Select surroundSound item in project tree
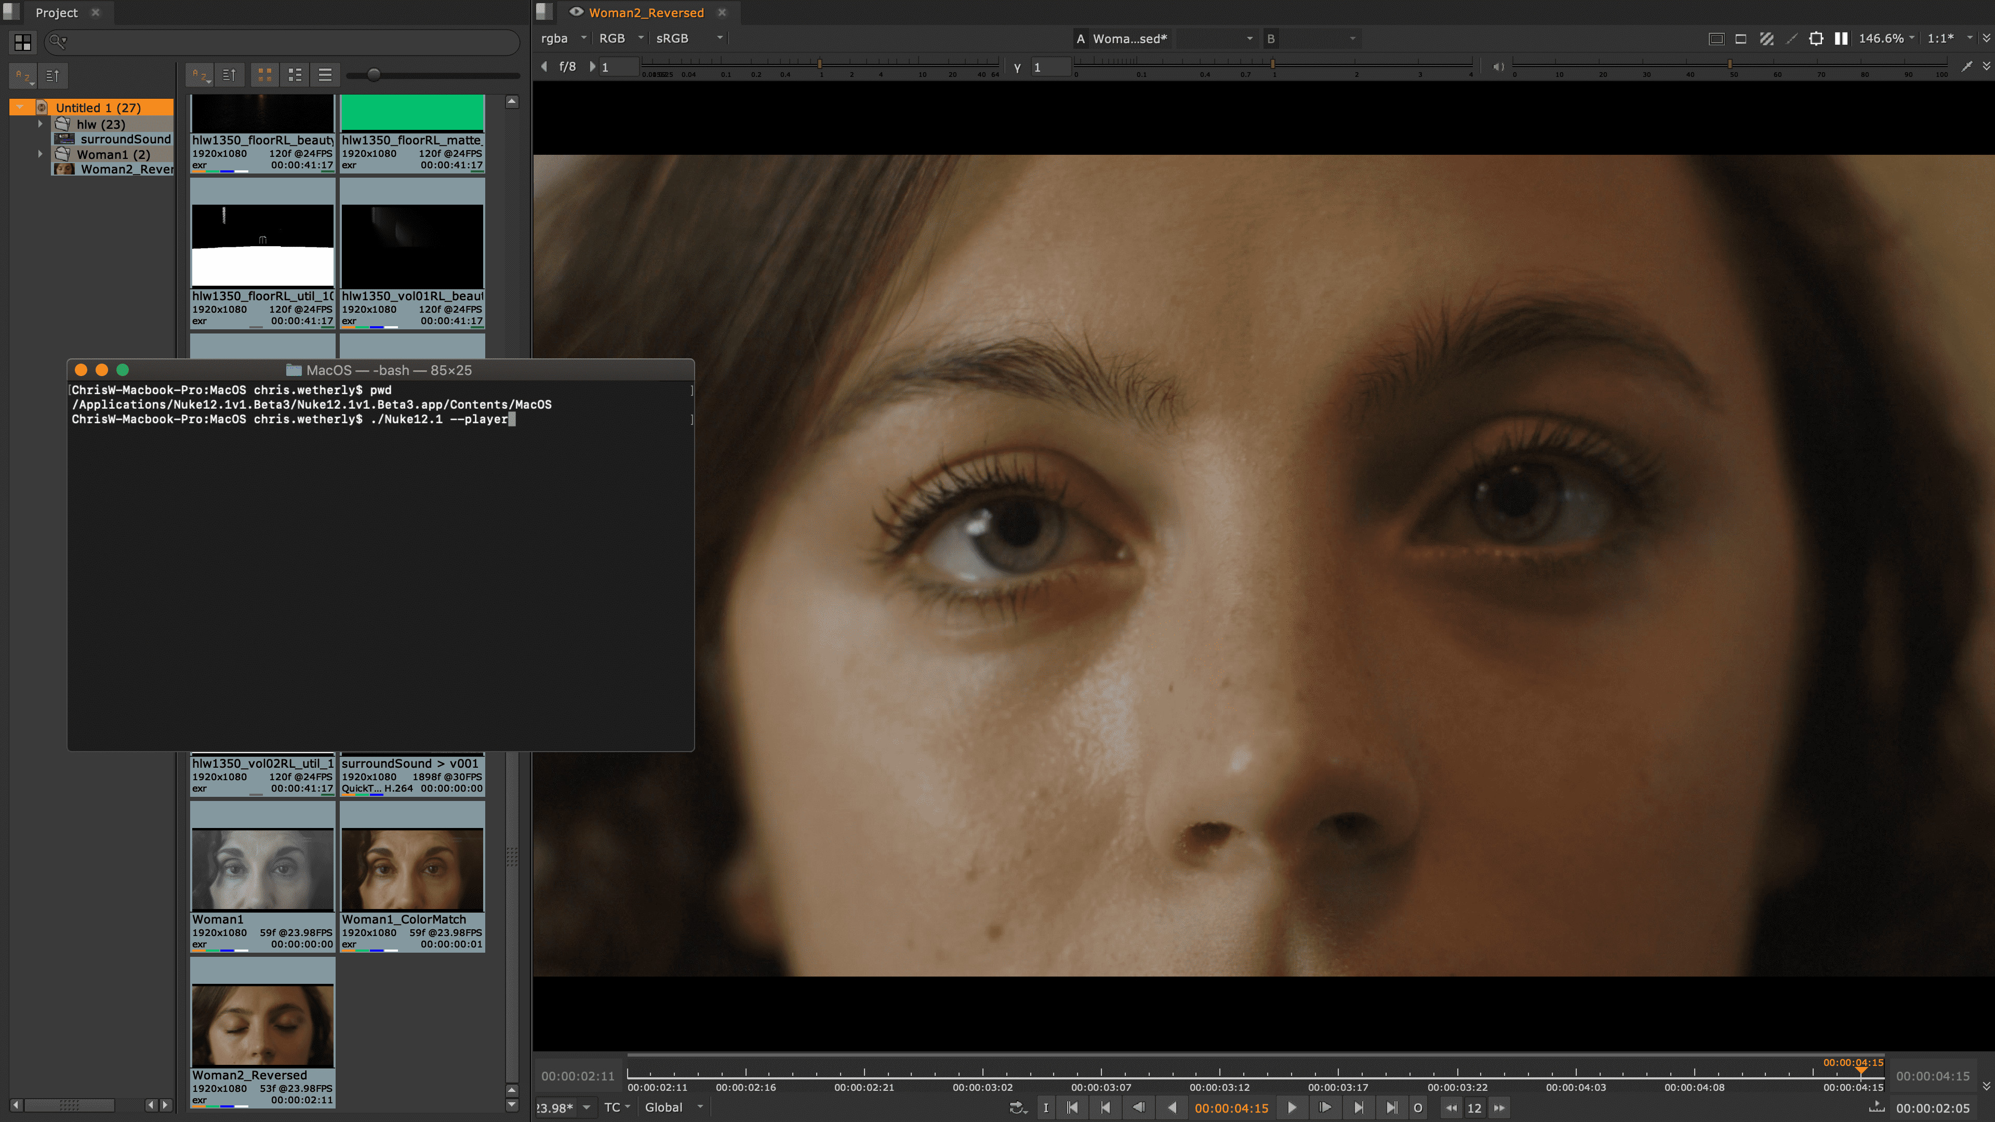The height and width of the screenshot is (1122, 1995). 125,139
